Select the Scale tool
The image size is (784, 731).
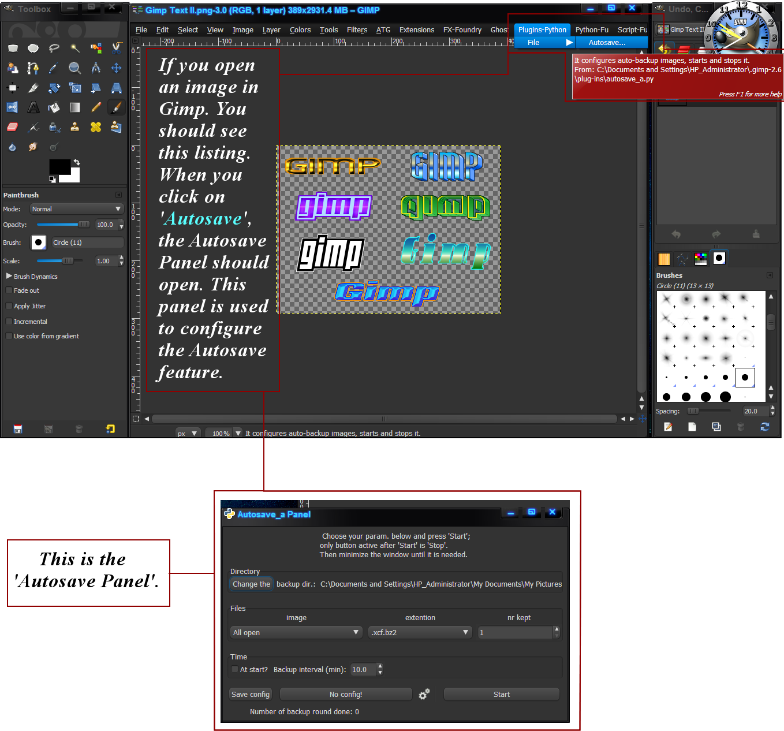pos(75,88)
